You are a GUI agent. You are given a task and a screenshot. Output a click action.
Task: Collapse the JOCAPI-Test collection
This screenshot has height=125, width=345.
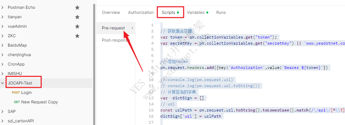(x=2, y=83)
